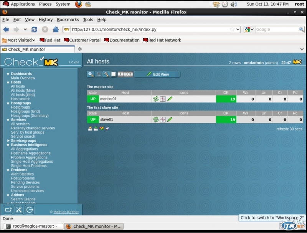Click the logout arrow icon at sidebar bottom
This screenshot has height=233, width=307.
[30, 210]
